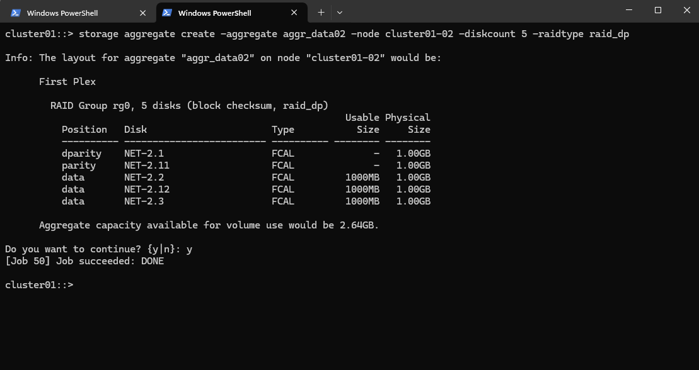Viewport: 699px width, 370px height.
Task: Click the Physical Size column header
Action: click(x=408, y=124)
